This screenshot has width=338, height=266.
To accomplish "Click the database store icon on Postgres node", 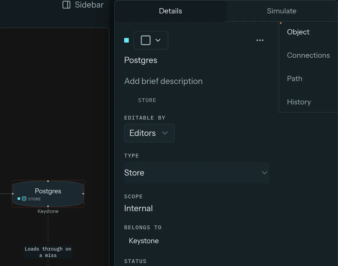I will (x=24, y=199).
